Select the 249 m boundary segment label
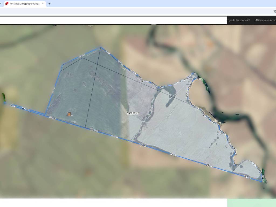 click(x=209, y=165)
